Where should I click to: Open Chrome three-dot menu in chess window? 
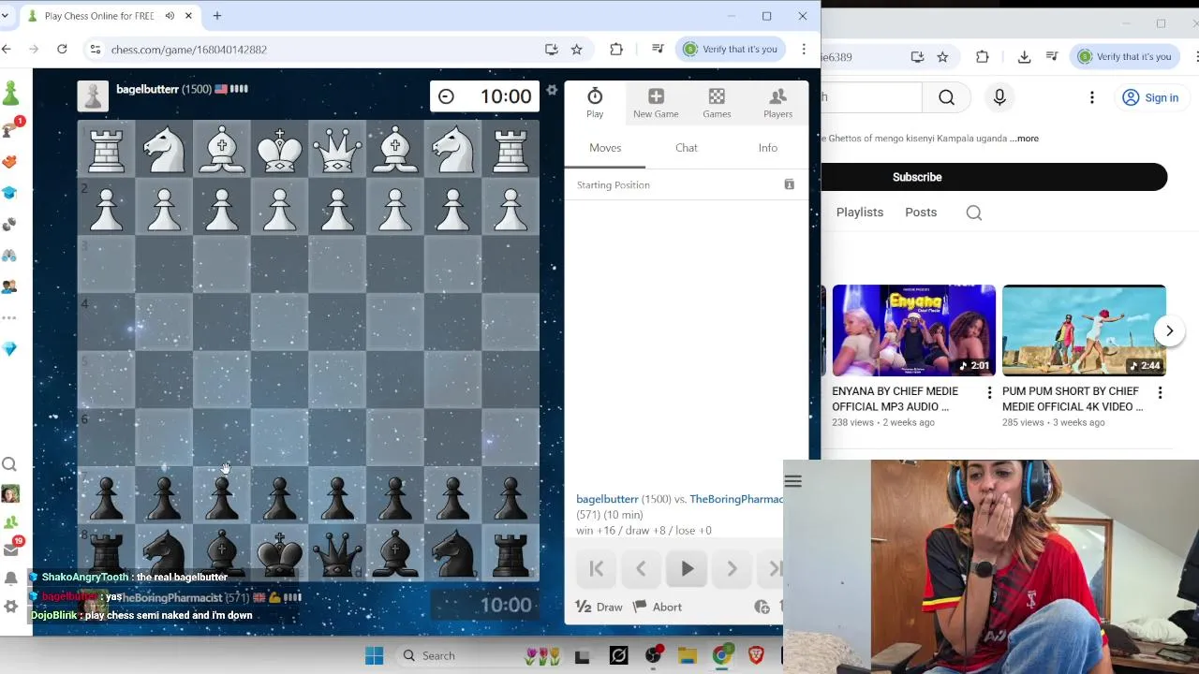(x=804, y=49)
